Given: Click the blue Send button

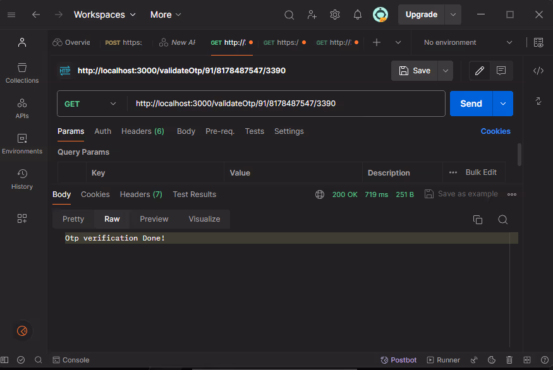Looking at the screenshot, I should 471,104.
